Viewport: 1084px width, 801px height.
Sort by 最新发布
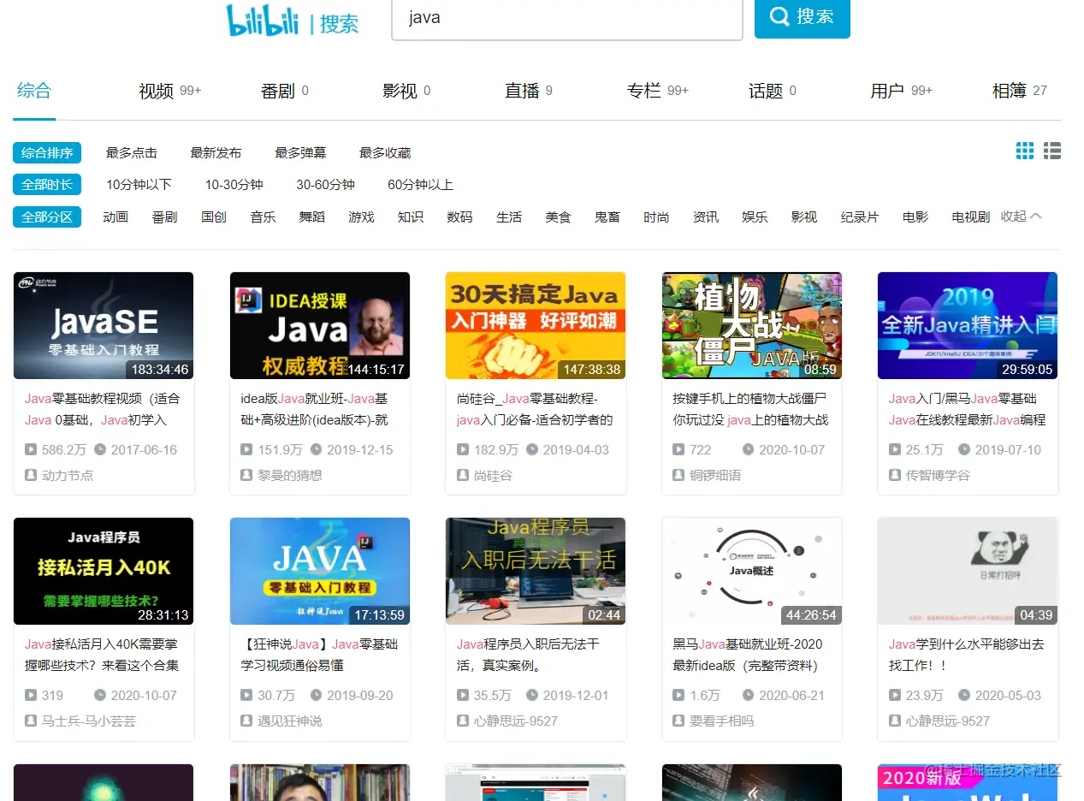pos(216,153)
